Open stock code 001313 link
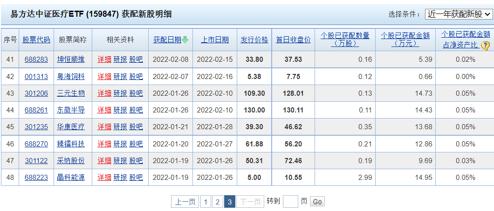The height and width of the screenshot is (211, 494). [36, 76]
